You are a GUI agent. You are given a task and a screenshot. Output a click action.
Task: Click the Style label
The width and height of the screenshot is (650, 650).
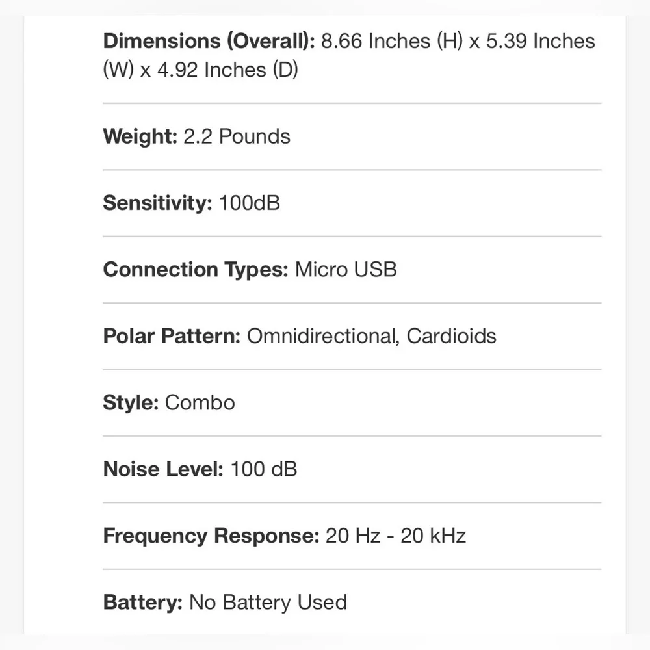coord(131,403)
